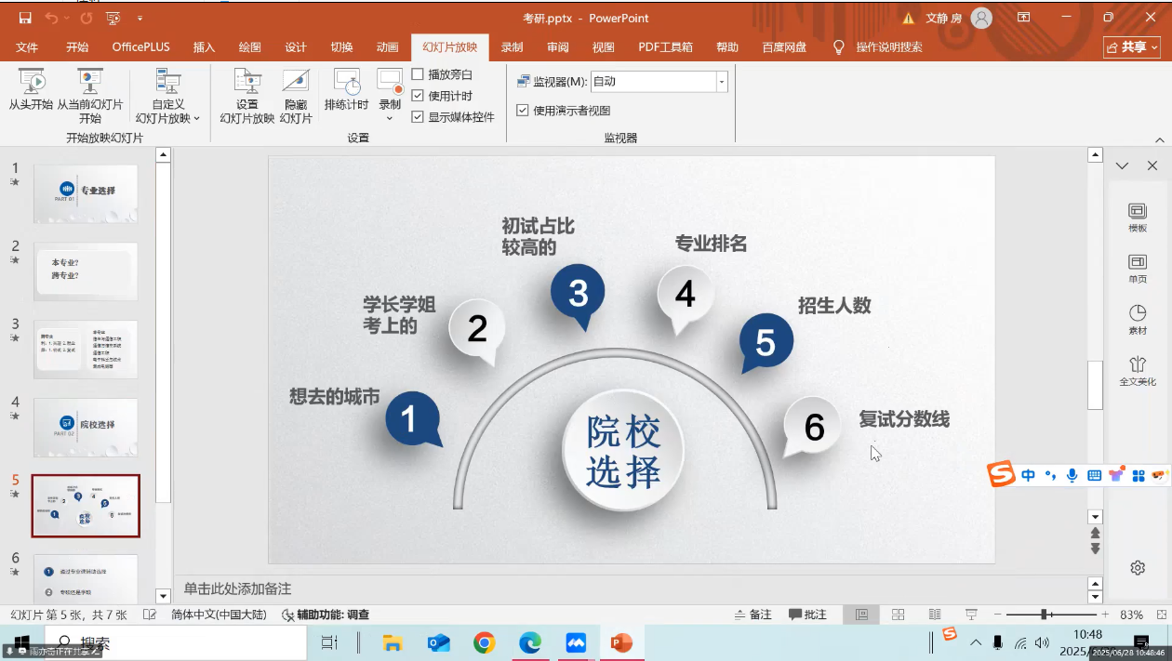Click 备注 notes button in status bar
Viewport: 1172px width, 661px height.
752,615
